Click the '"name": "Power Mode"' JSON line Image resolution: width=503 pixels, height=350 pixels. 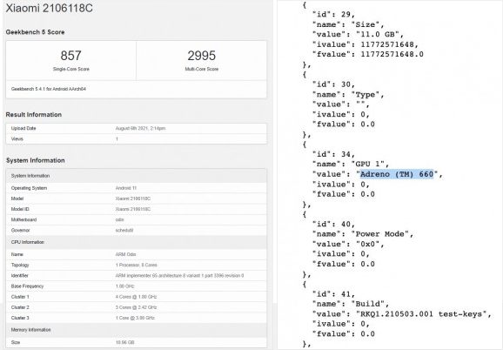pos(363,234)
